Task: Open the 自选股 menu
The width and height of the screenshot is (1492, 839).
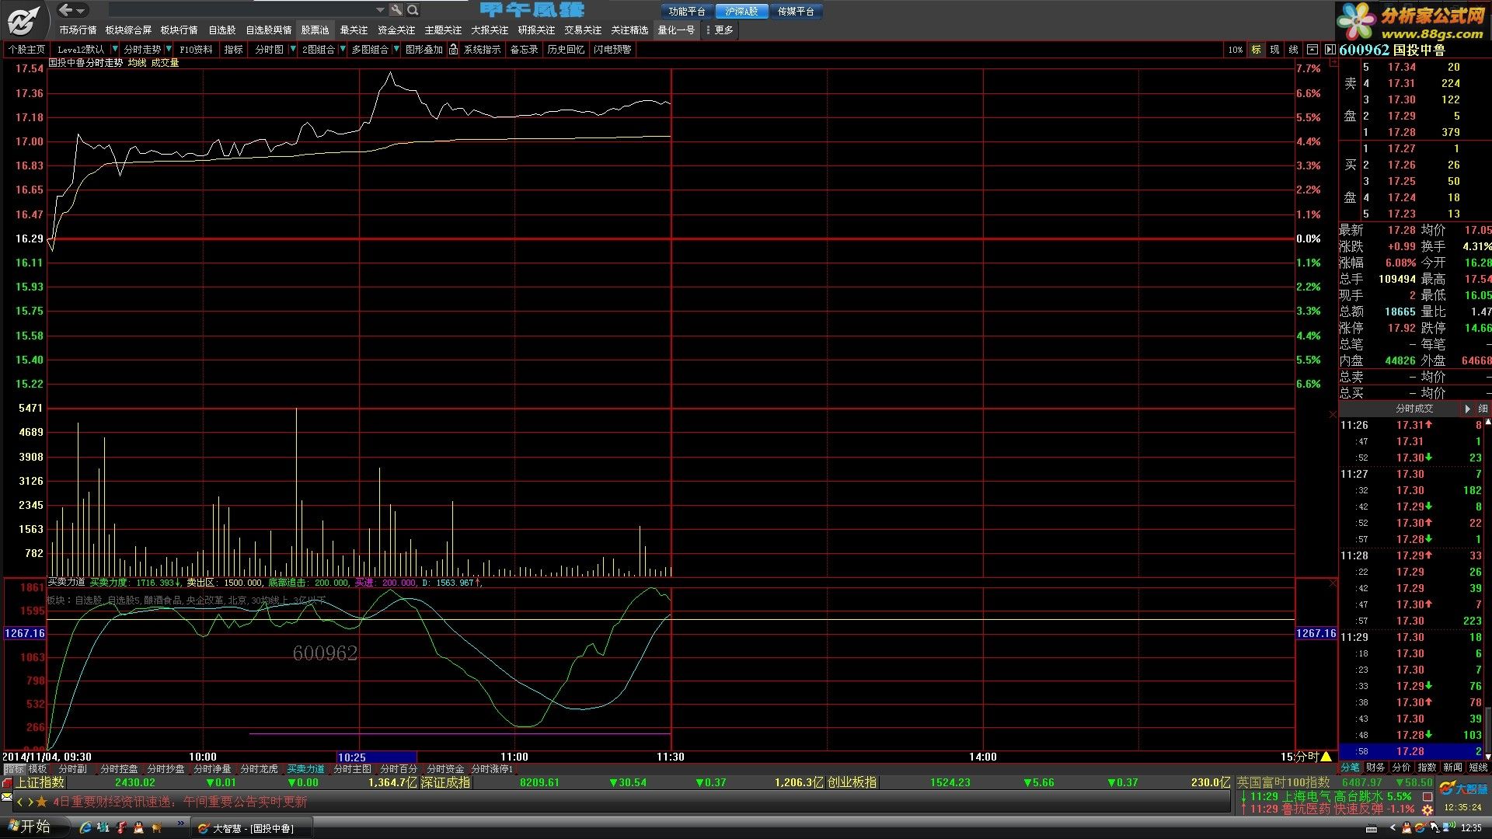Action: (221, 30)
